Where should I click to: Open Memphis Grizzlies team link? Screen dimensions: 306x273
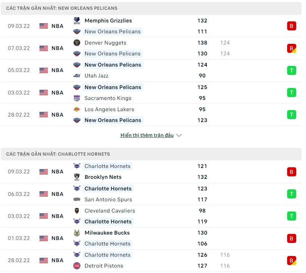tap(108, 21)
